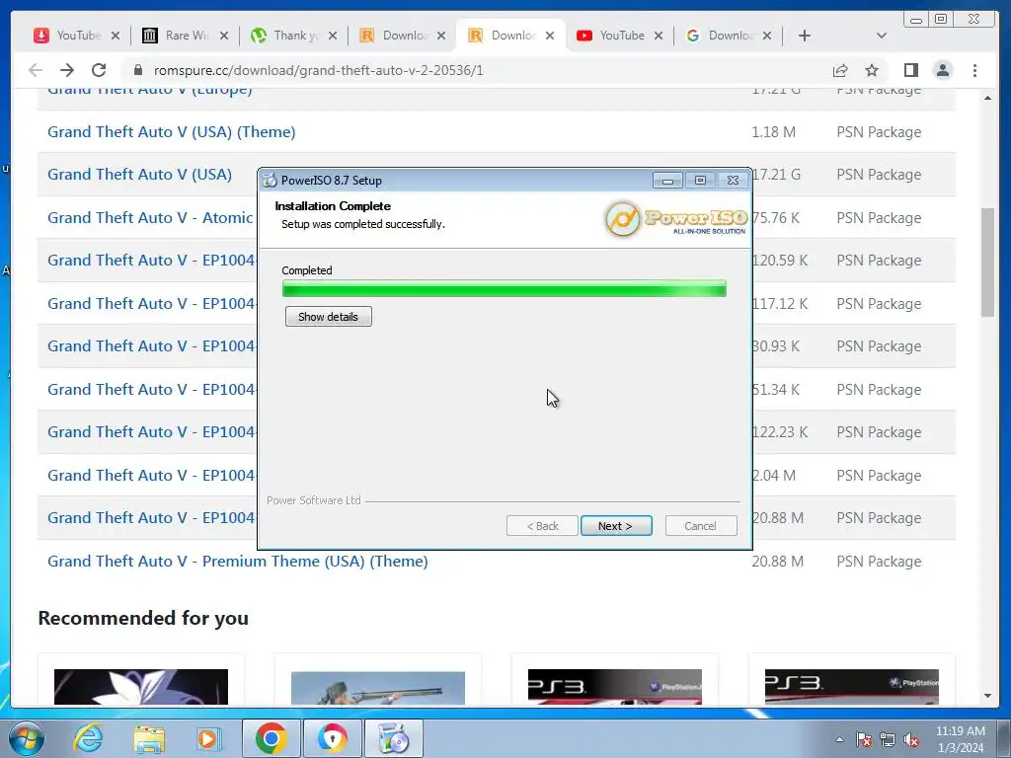Click PowerISO logo in setup dialog

(x=675, y=219)
